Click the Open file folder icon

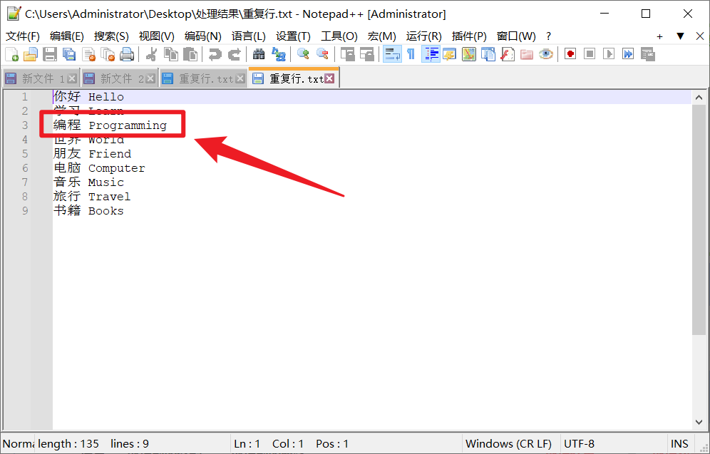coord(31,54)
